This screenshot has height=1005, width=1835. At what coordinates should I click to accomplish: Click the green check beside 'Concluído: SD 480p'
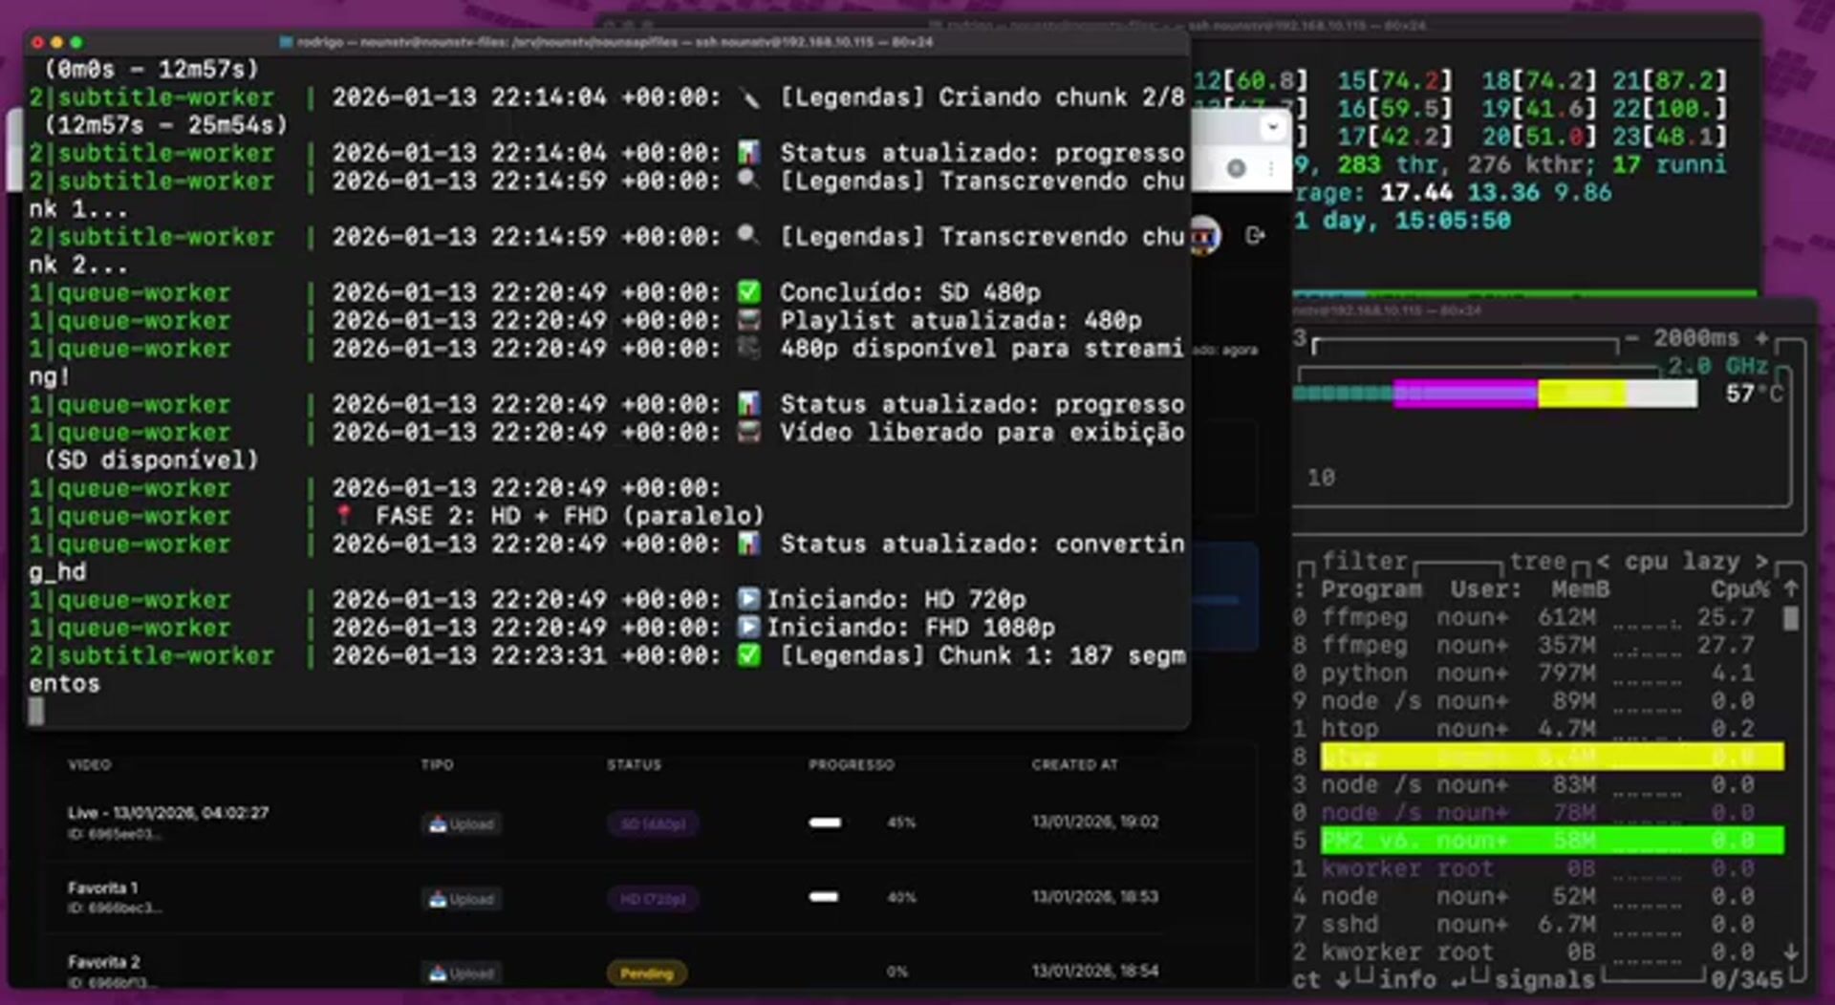point(749,292)
